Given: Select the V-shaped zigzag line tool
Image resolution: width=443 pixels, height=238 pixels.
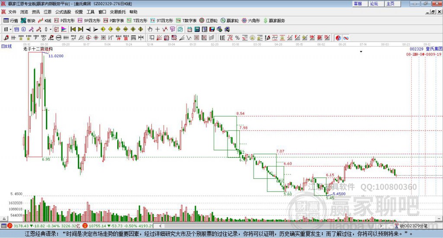Looking at the screenshot, I should click(x=189, y=38).
